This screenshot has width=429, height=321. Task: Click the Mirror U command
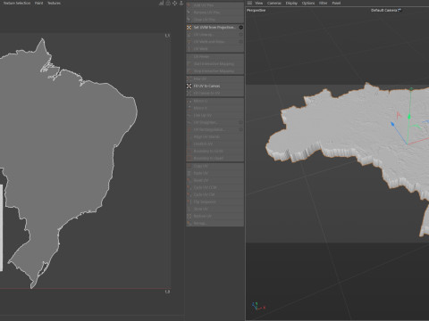214,101
